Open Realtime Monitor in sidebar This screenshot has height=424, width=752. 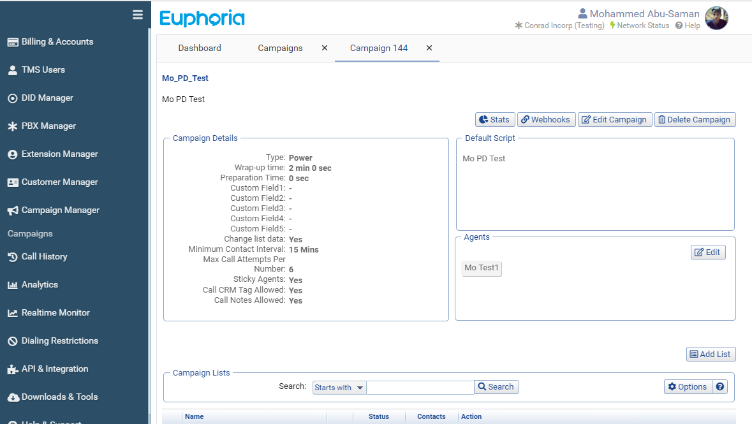[55, 313]
